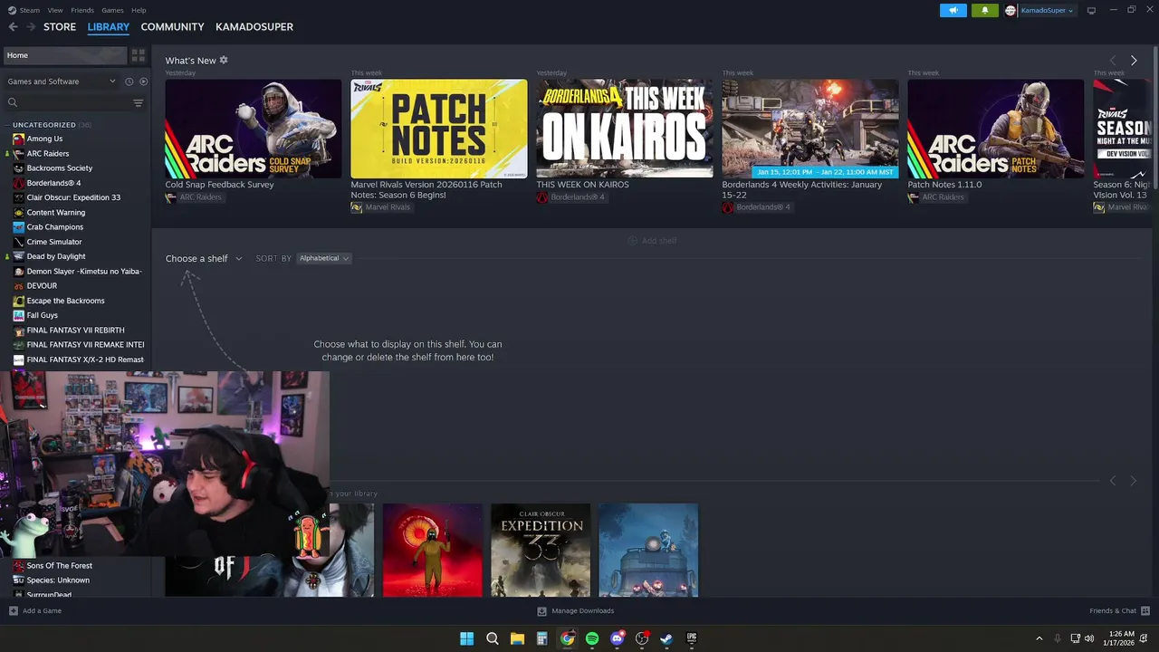Open the Friends menu
The height and width of the screenshot is (652, 1159).
coord(82,10)
